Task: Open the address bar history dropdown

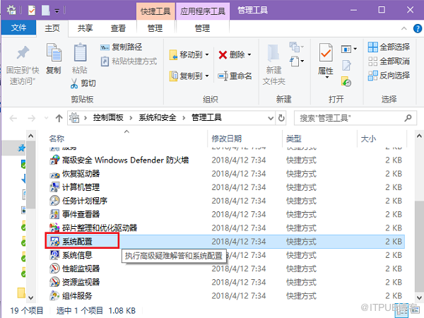Action: click(x=271, y=118)
